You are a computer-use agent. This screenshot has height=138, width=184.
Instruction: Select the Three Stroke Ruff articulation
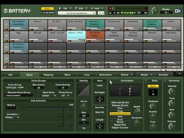tap(120, 114)
